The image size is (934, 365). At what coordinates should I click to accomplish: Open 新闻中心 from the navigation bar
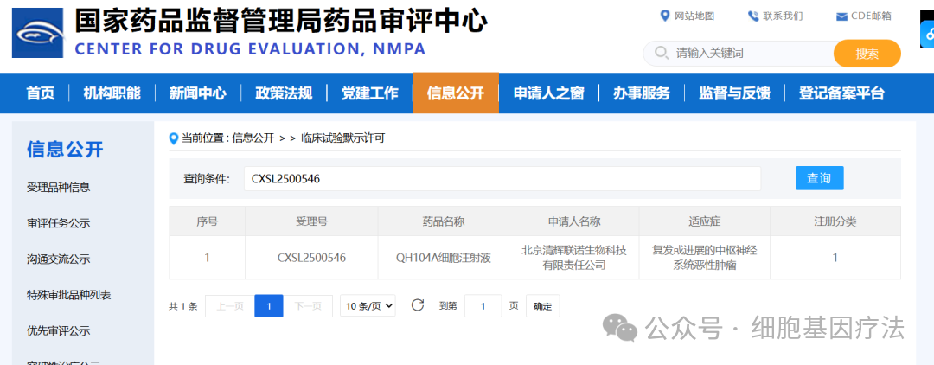pos(198,93)
